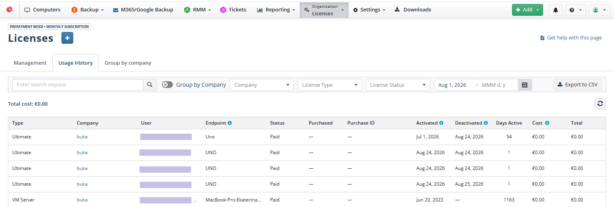The image size is (614, 207).
Task: Open the License Status dropdown
Action: pyautogui.click(x=398, y=85)
